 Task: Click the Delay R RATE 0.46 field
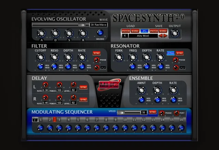coord(46,103)
